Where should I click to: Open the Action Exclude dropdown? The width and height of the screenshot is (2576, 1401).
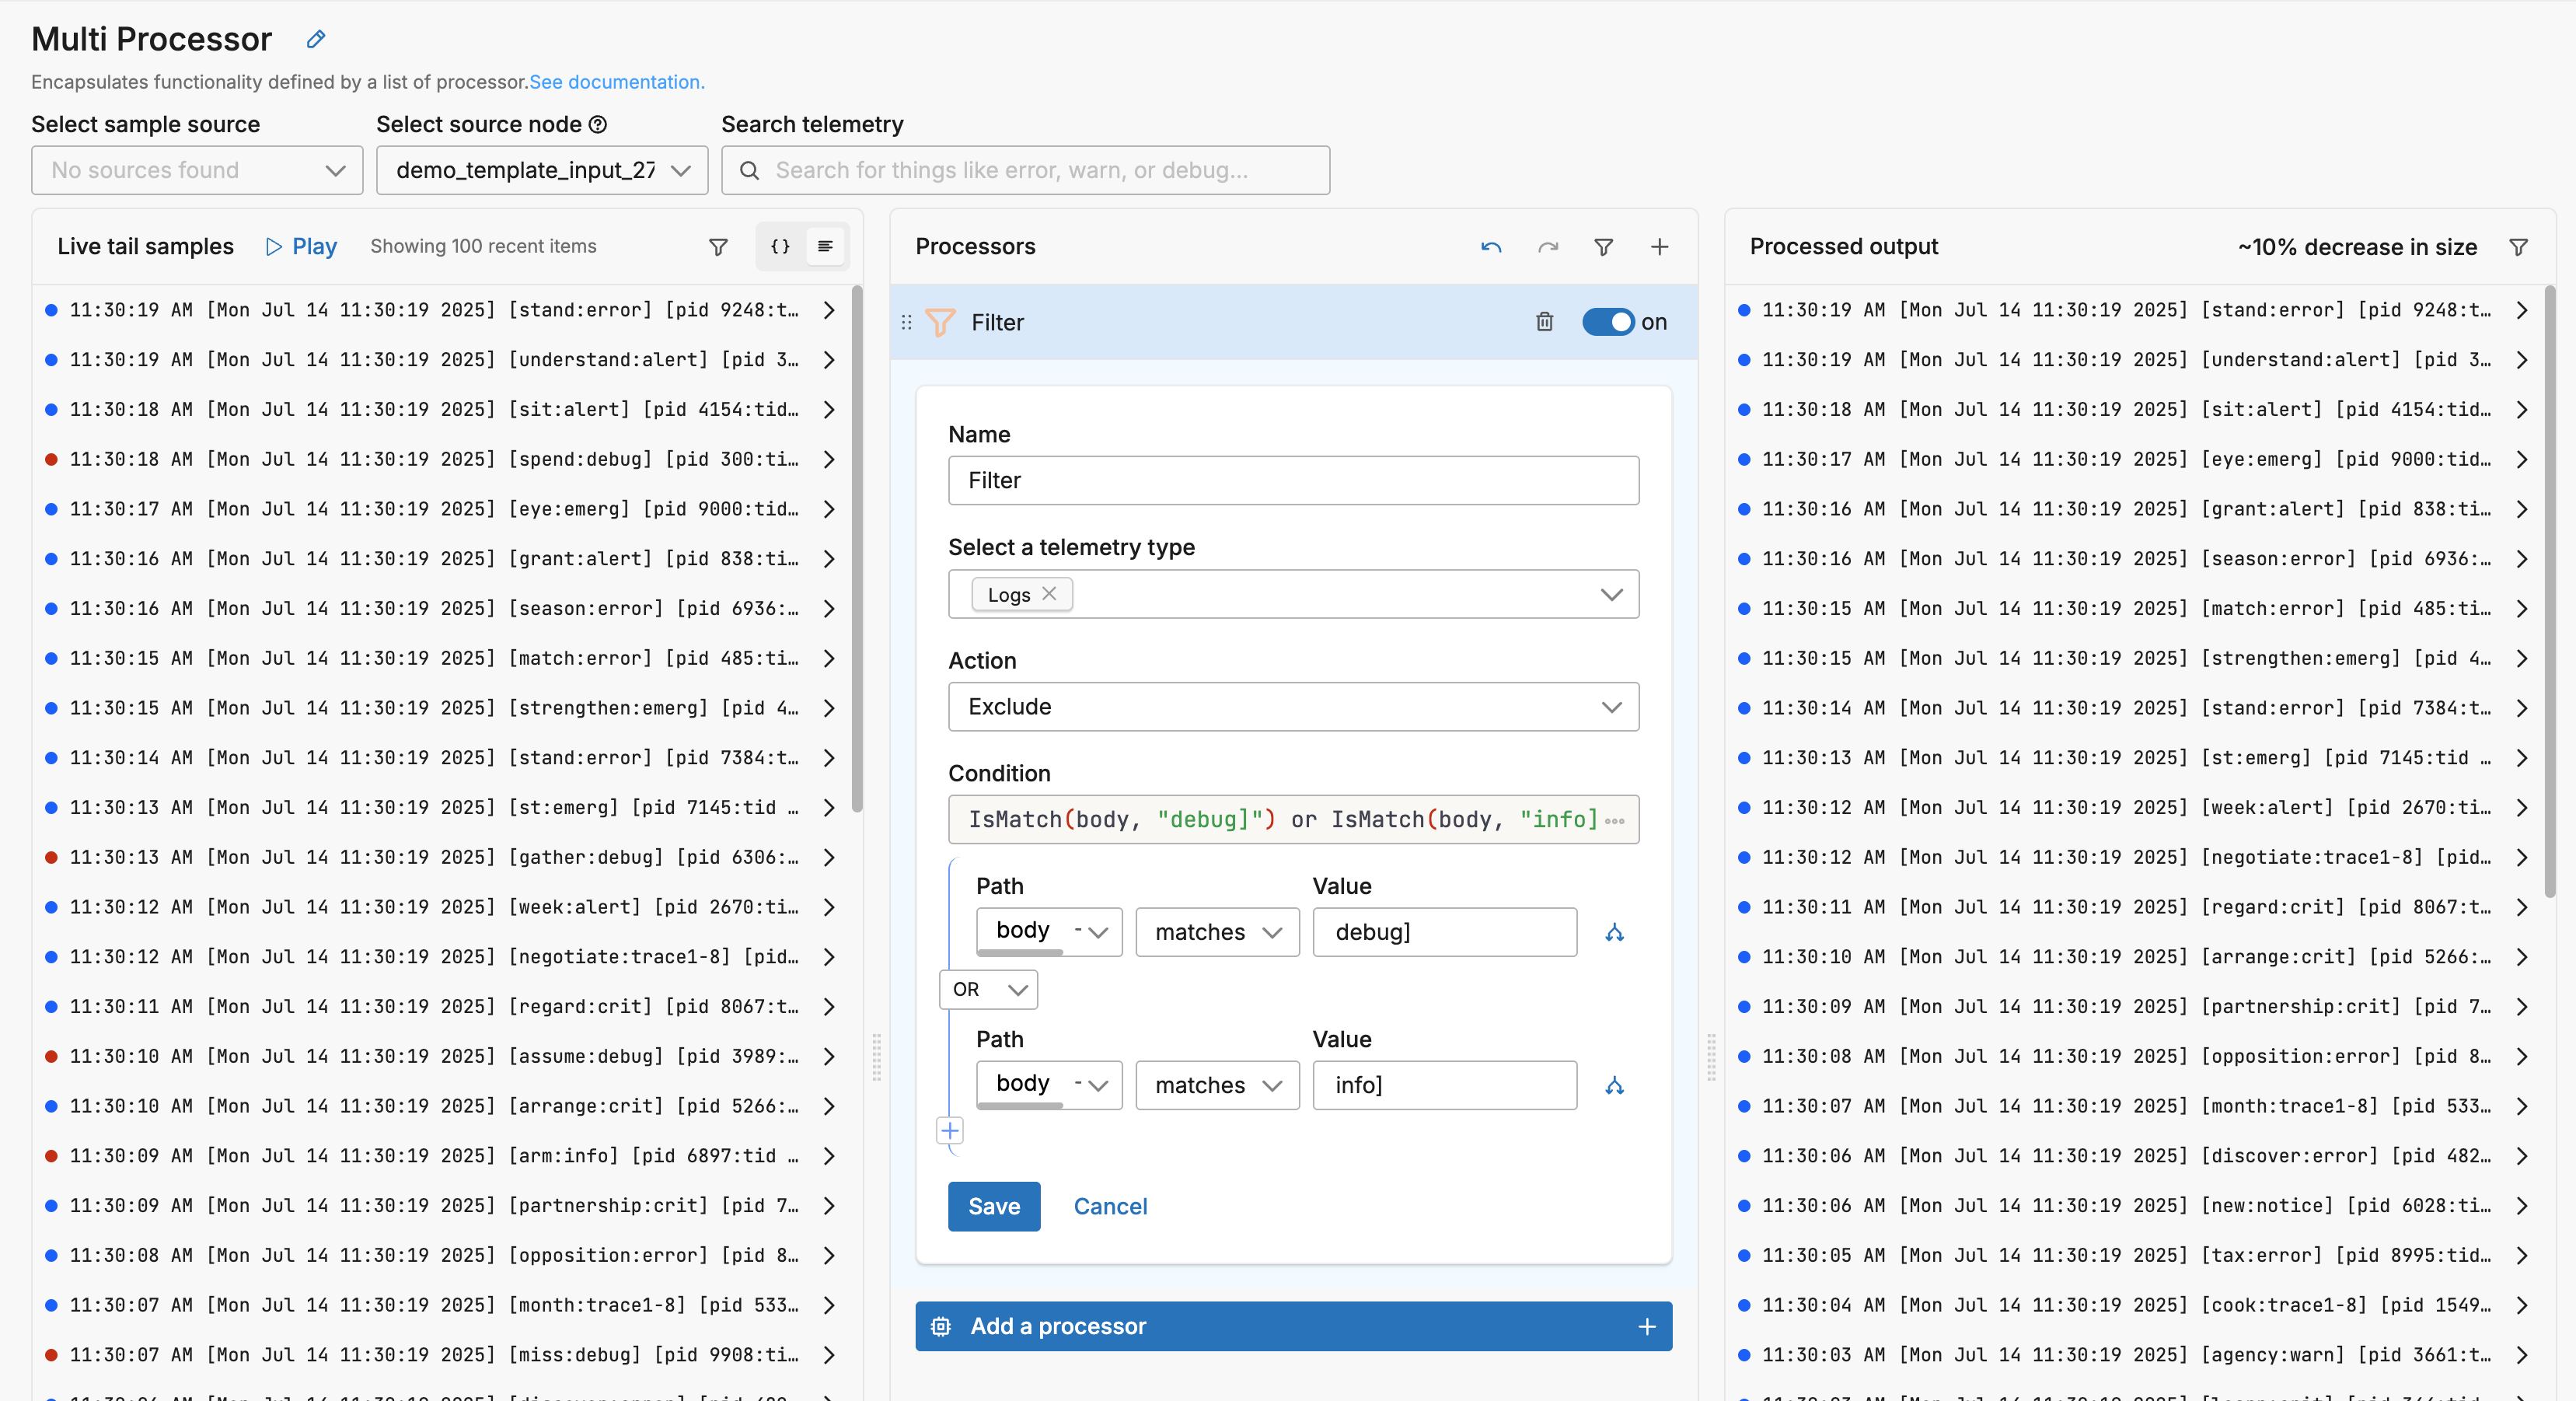[1293, 708]
